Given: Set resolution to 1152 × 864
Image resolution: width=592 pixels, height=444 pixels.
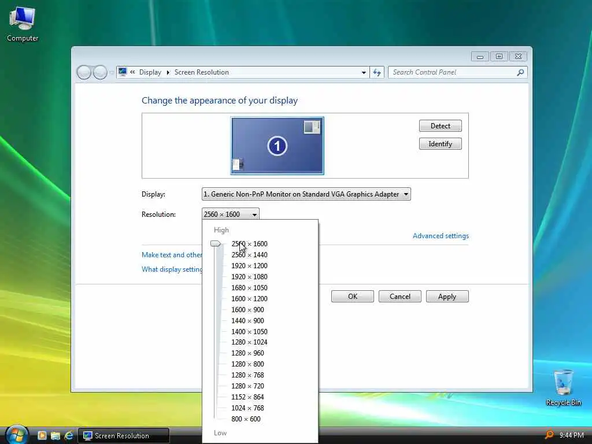Looking at the screenshot, I should point(247,397).
